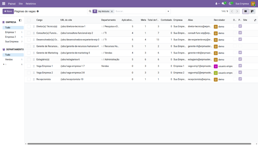Viewport: 258px width, 145px height.
Task: Expand the collapsed department tree item
Action: [4, 64]
